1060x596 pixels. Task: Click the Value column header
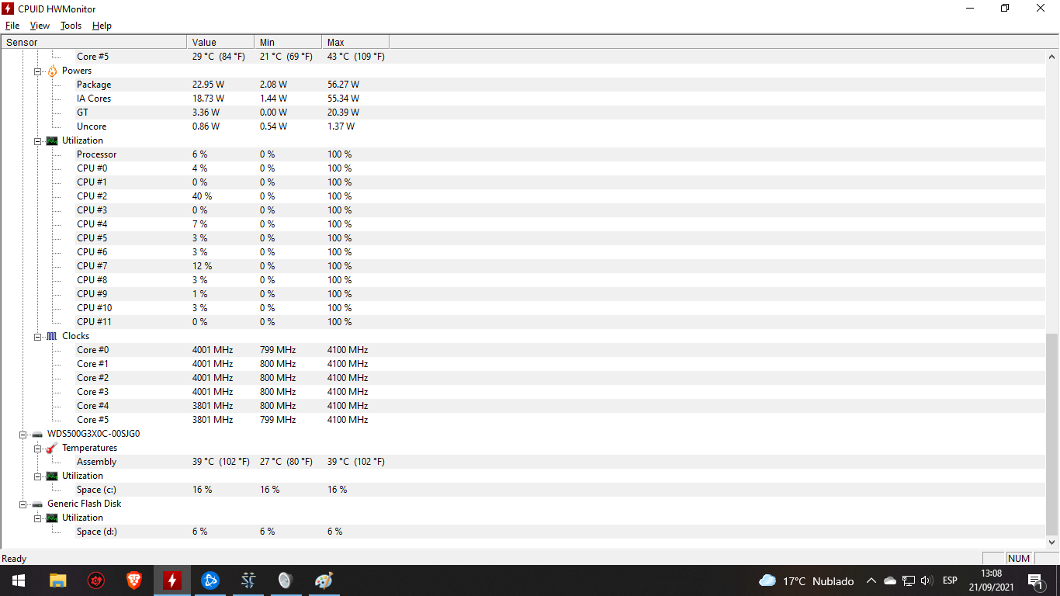[220, 42]
